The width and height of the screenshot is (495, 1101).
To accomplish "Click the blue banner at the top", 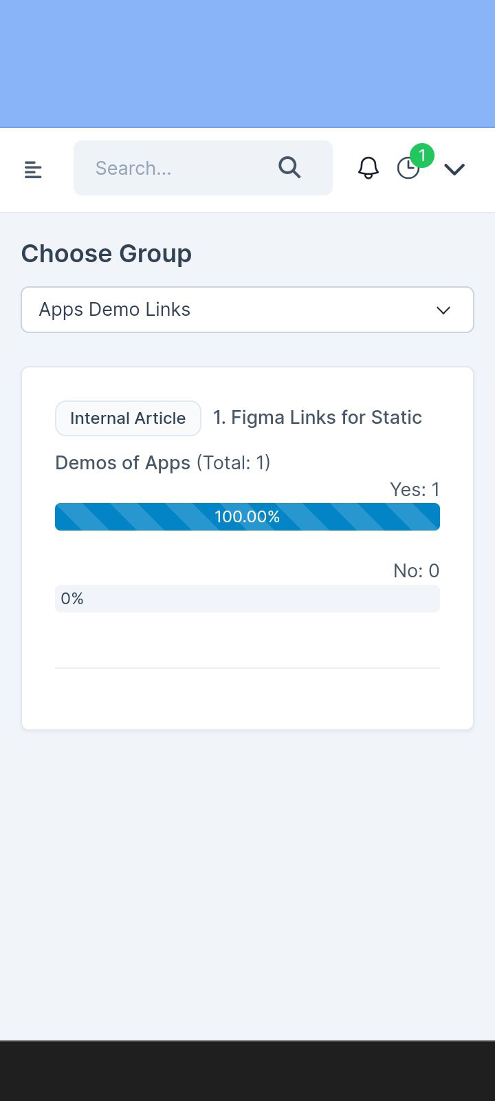I will [247, 63].
